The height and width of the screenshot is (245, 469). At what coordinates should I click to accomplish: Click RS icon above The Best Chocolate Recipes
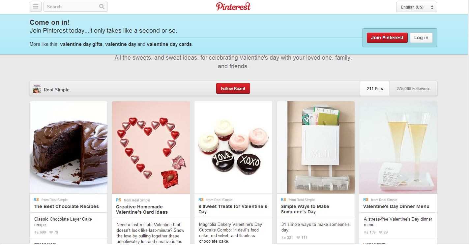coord(36,200)
